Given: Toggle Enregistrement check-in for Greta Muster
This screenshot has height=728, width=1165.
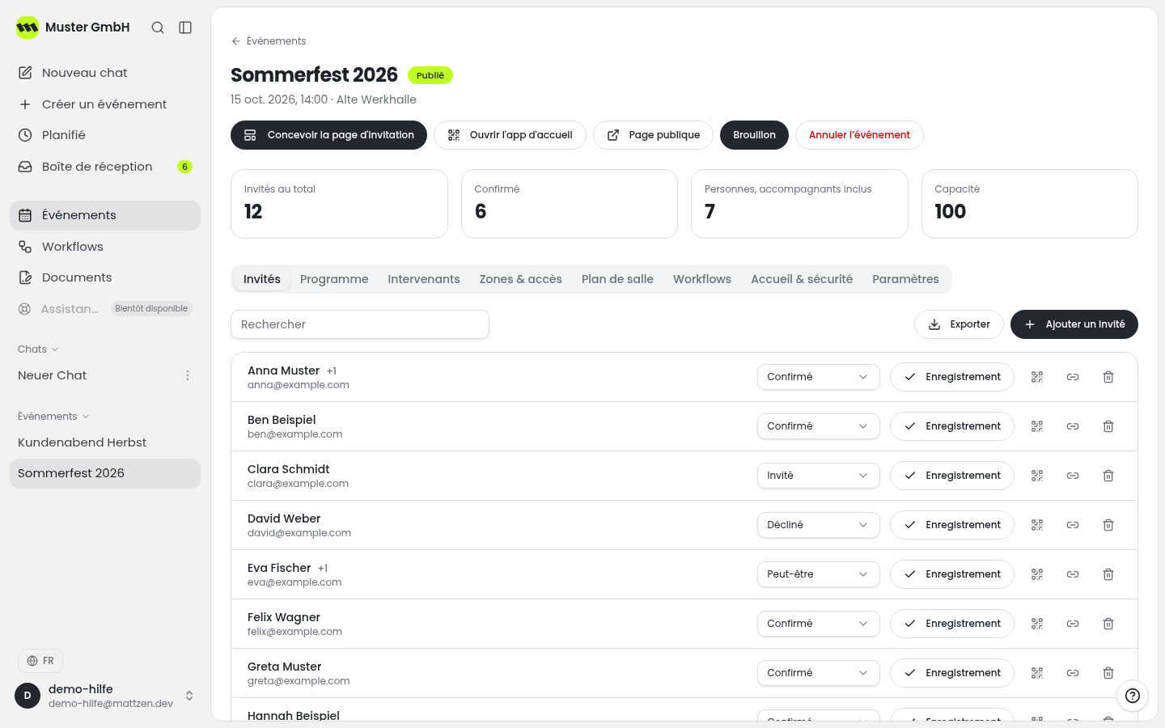Looking at the screenshot, I should [x=952, y=673].
